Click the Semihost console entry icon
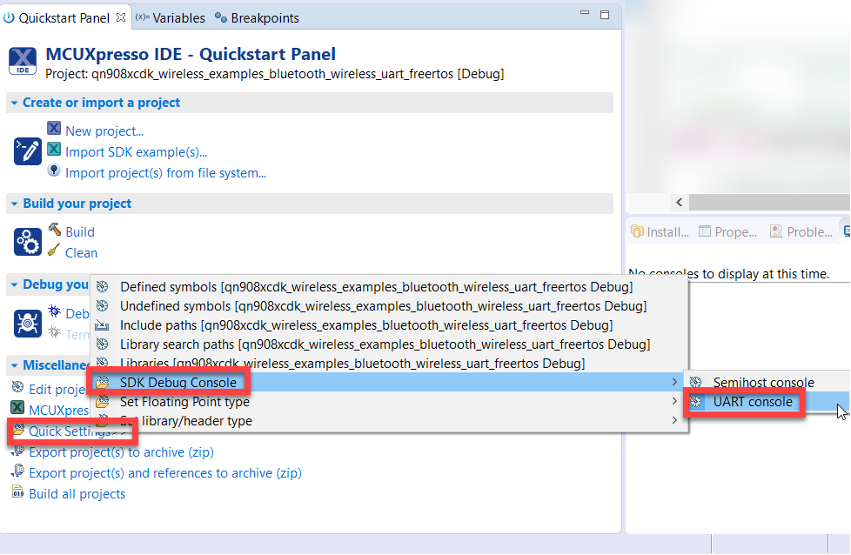Image resolution: width=851 pixels, height=555 pixels. 696,382
